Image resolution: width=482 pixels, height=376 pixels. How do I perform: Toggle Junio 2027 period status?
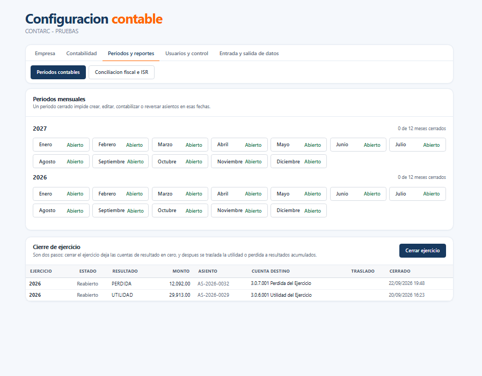point(358,145)
